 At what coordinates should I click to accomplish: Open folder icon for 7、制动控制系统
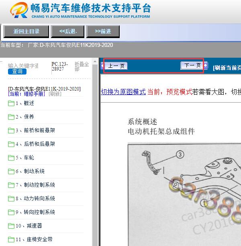pos(11,185)
